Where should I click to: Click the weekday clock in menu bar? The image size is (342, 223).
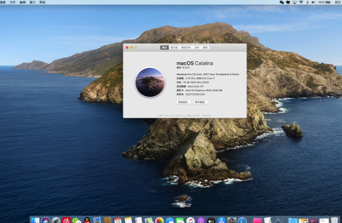[x=338, y=2]
